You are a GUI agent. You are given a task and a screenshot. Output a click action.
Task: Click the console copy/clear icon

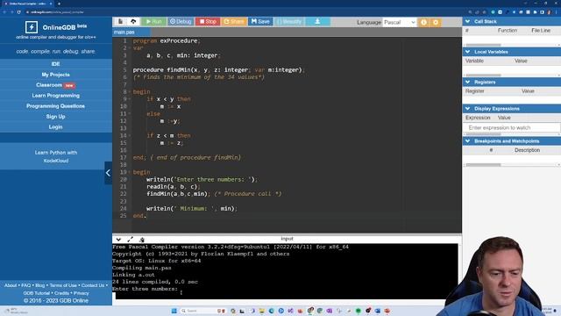[142, 240]
